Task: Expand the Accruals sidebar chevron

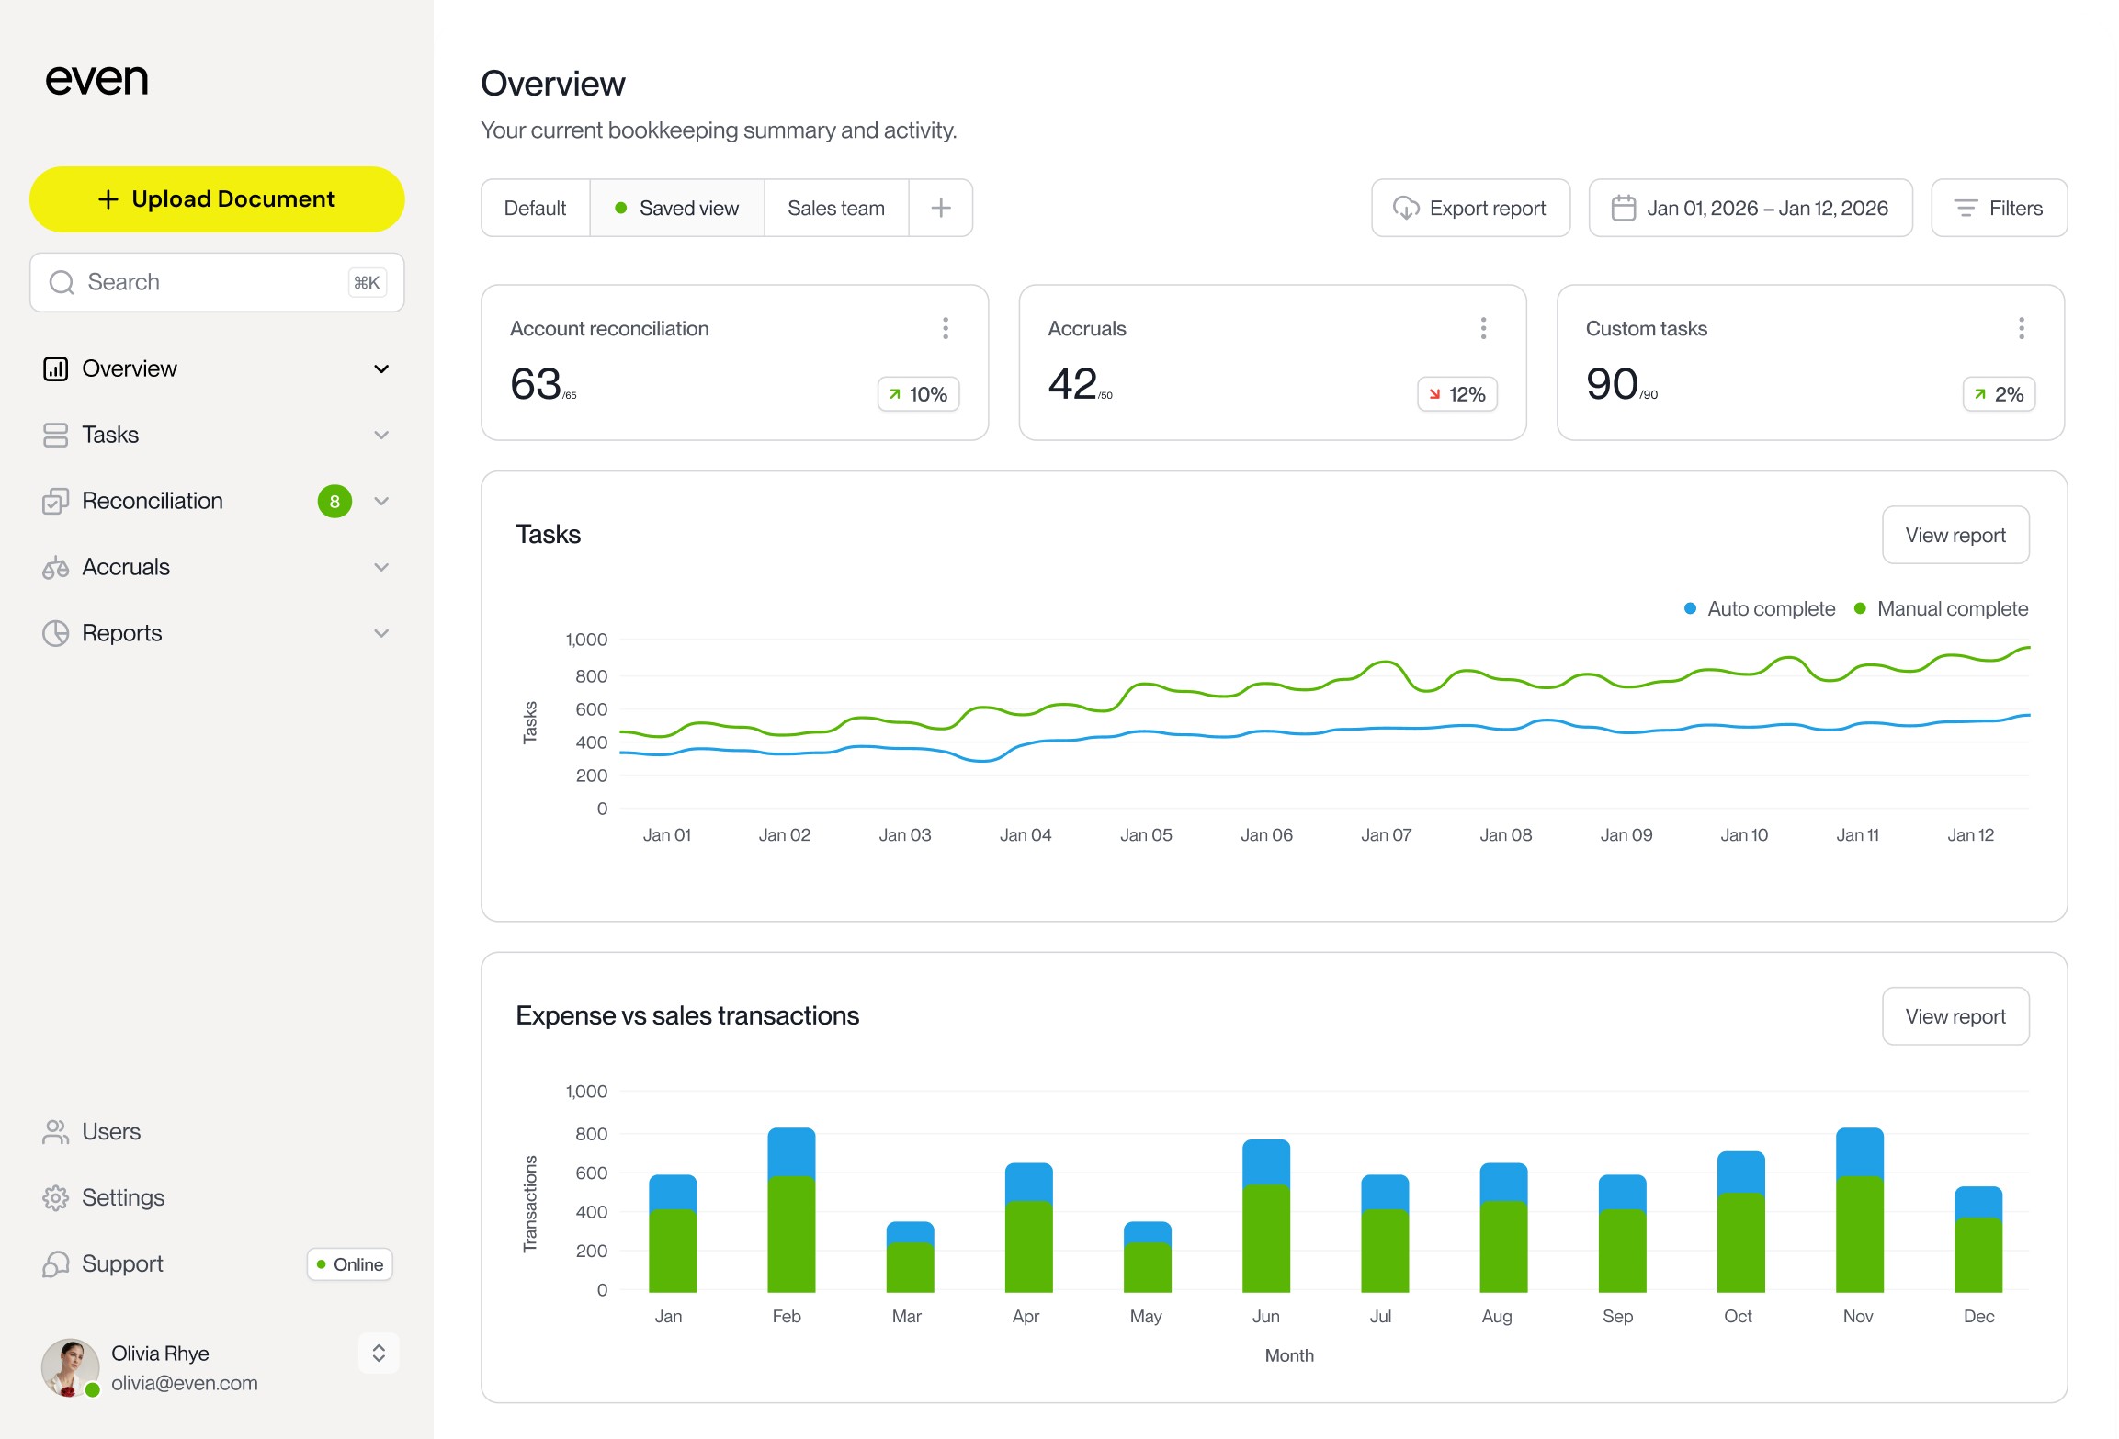Action: pyautogui.click(x=381, y=567)
